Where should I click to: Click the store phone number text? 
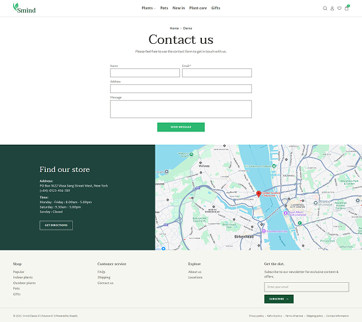point(54,191)
